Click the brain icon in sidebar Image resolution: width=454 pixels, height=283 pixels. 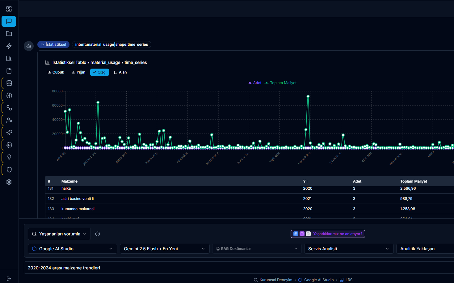[x=9, y=95]
